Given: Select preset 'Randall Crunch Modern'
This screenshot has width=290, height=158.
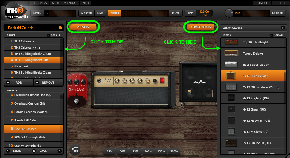Looking at the screenshot, I should tap(33, 112).
